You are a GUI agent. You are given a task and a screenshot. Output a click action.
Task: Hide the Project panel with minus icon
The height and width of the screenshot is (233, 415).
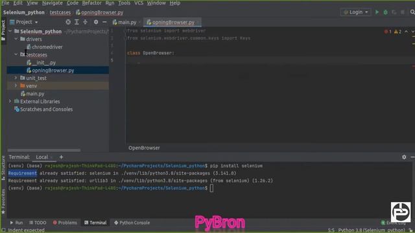pyautogui.click(x=104, y=22)
